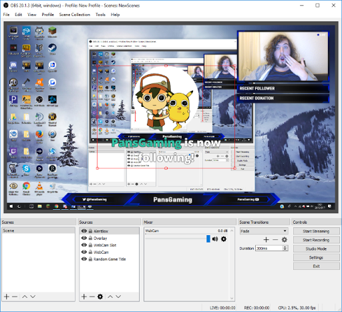Adjust the WebCam volume slider handle
Image resolution: width=342 pixels, height=312 pixels.
click(208, 239)
